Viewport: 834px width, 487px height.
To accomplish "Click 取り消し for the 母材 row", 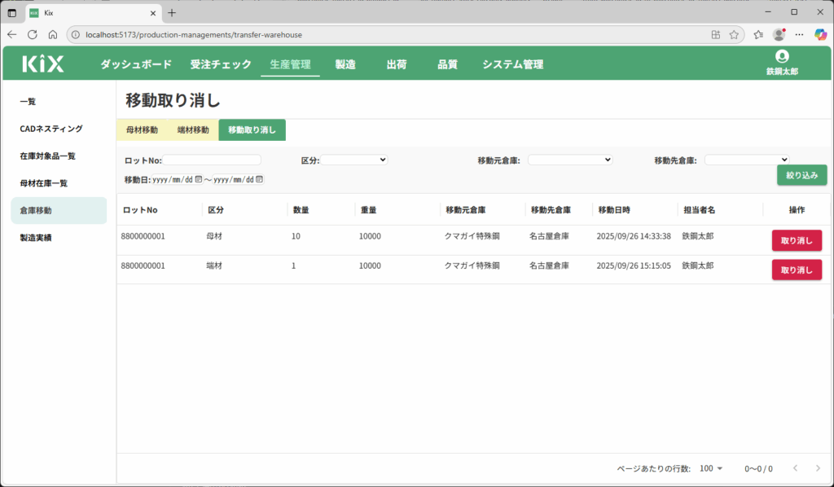I will tap(797, 240).
